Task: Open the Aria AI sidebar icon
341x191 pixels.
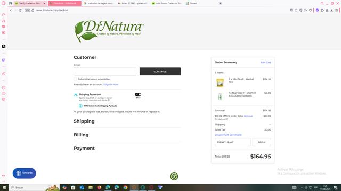Action: point(4,46)
